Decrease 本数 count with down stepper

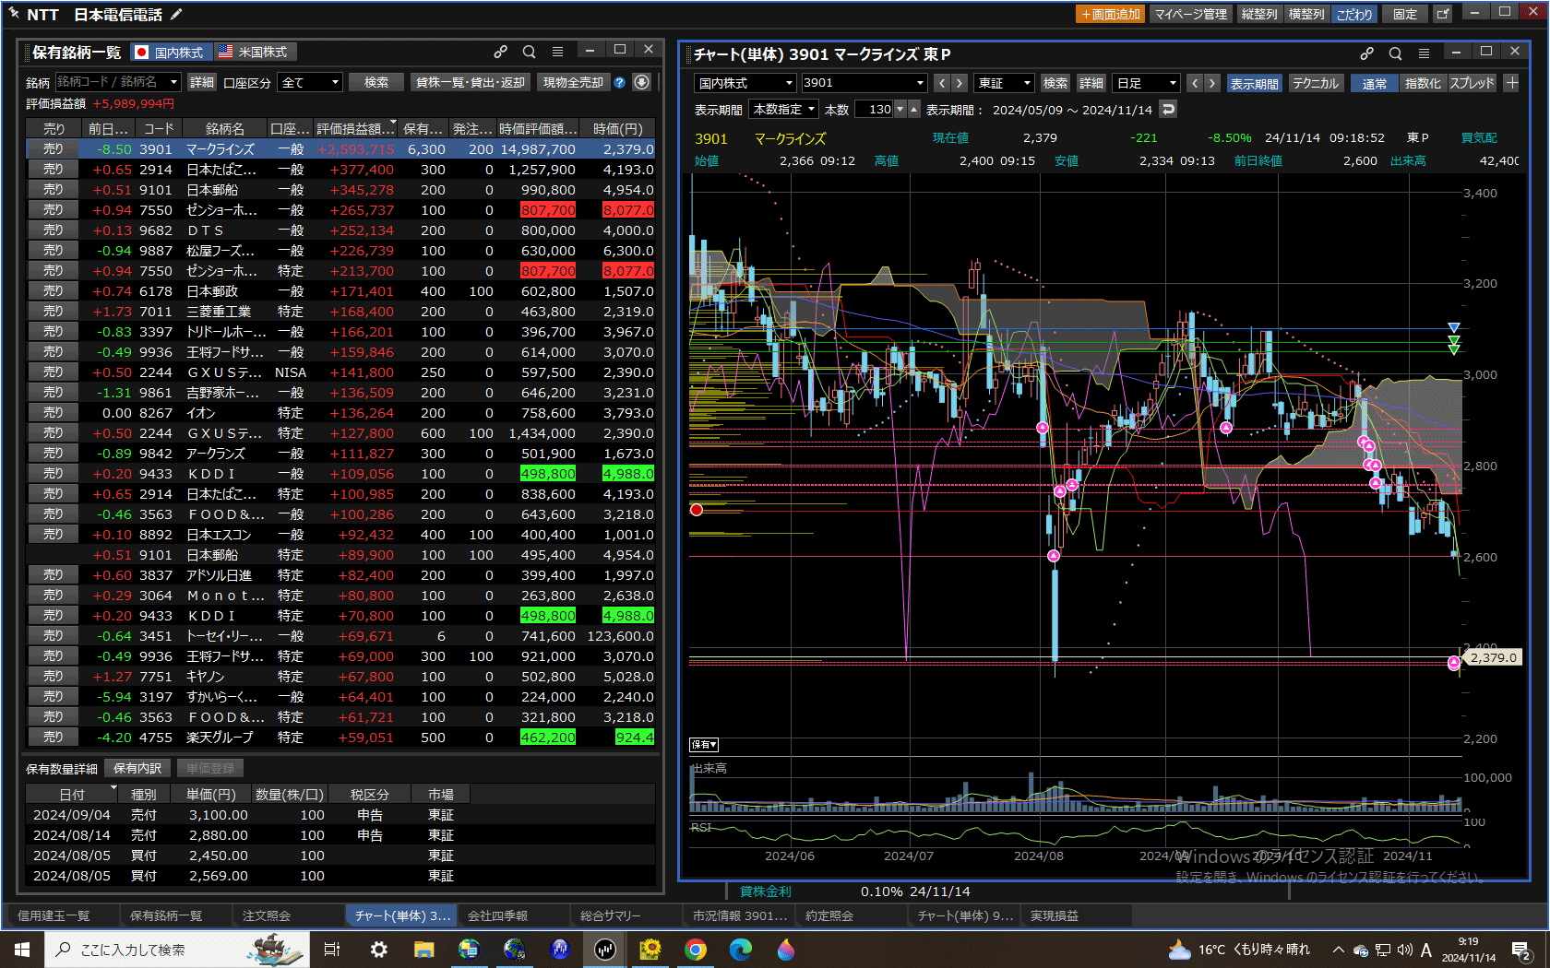click(x=900, y=109)
